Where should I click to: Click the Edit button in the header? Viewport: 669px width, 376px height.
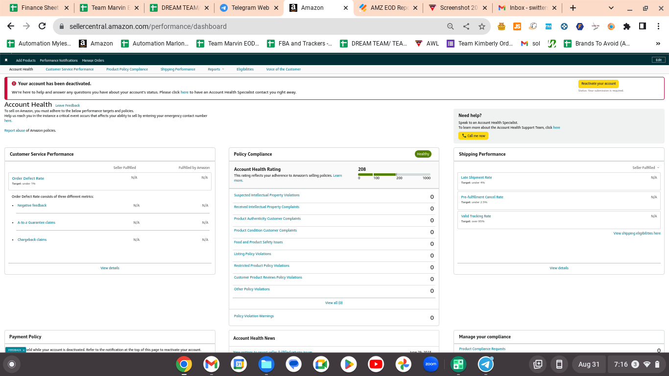pos(659,60)
